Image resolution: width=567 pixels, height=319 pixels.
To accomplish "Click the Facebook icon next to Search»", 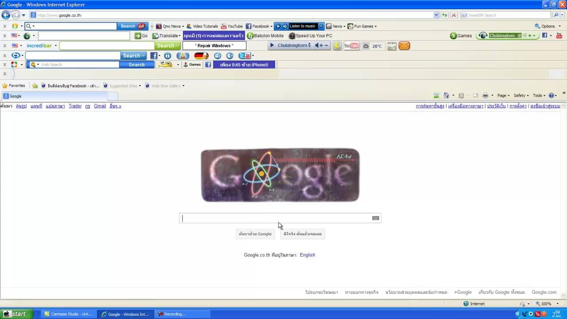I will 154,55.
